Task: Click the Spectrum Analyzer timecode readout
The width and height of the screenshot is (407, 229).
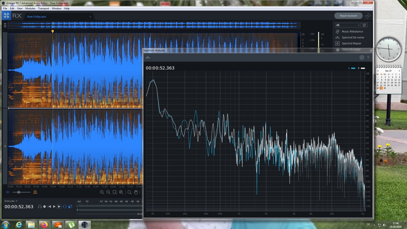Action: click(160, 68)
